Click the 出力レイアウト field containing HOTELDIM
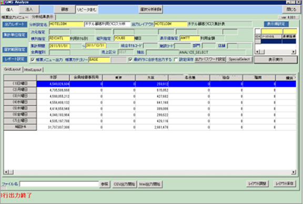This screenshot has width=303, height=204. pyautogui.click(x=170, y=24)
